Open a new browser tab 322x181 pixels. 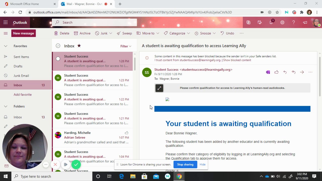120,4
